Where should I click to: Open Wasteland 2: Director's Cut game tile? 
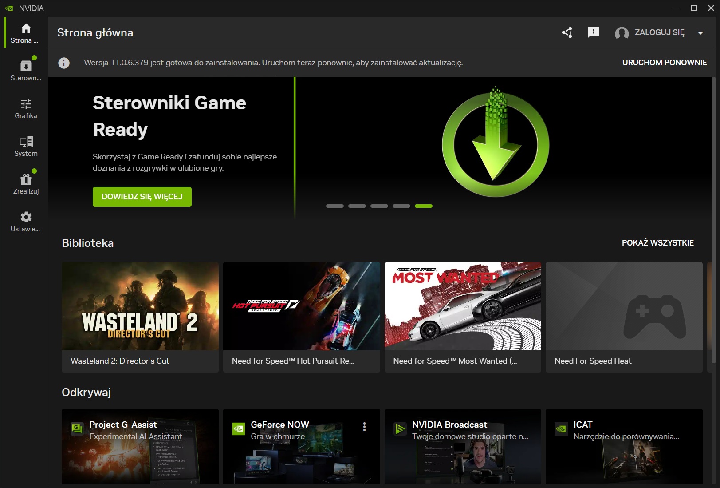click(x=140, y=317)
